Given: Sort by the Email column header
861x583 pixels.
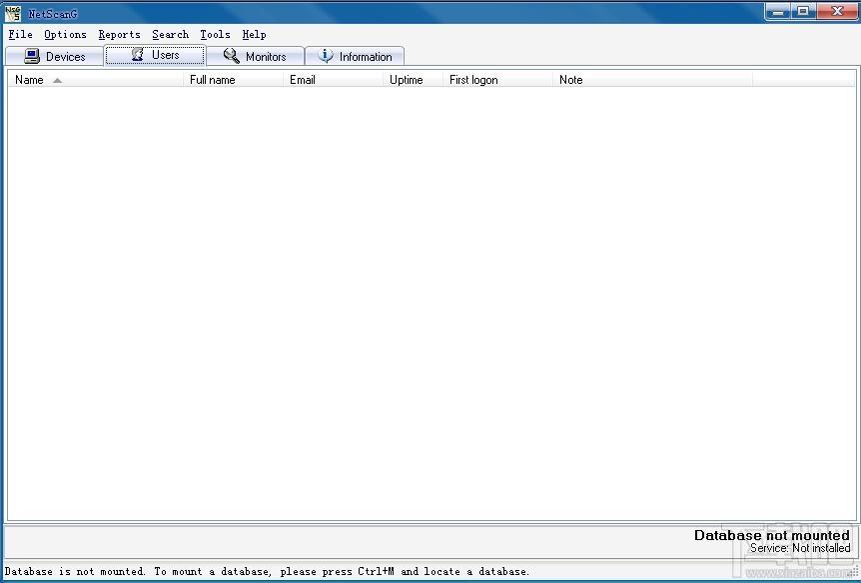Looking at the screenshot, I should [x=334, y=80].
